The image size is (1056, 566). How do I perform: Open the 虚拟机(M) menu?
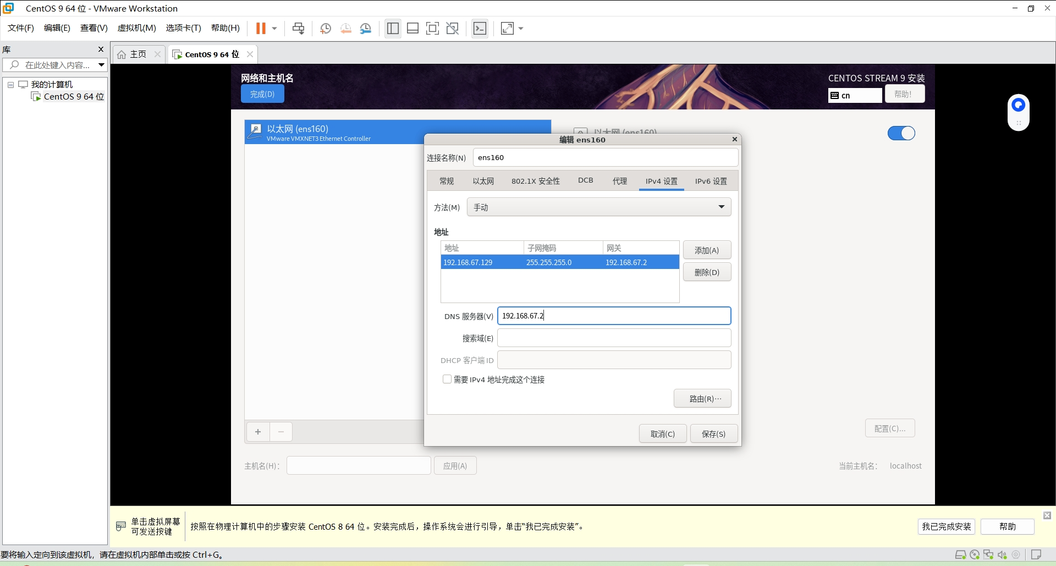[x=137, y=28]
